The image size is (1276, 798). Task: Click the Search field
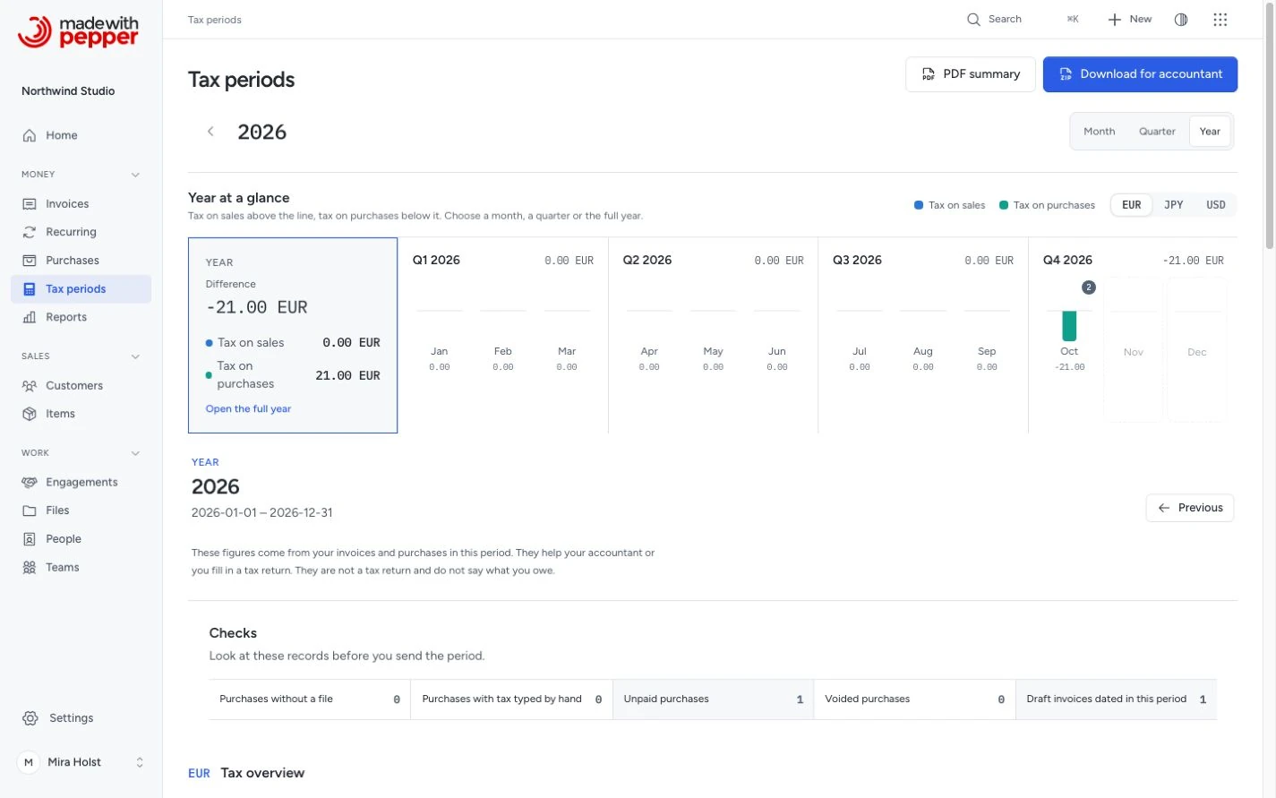(1023, 20)
